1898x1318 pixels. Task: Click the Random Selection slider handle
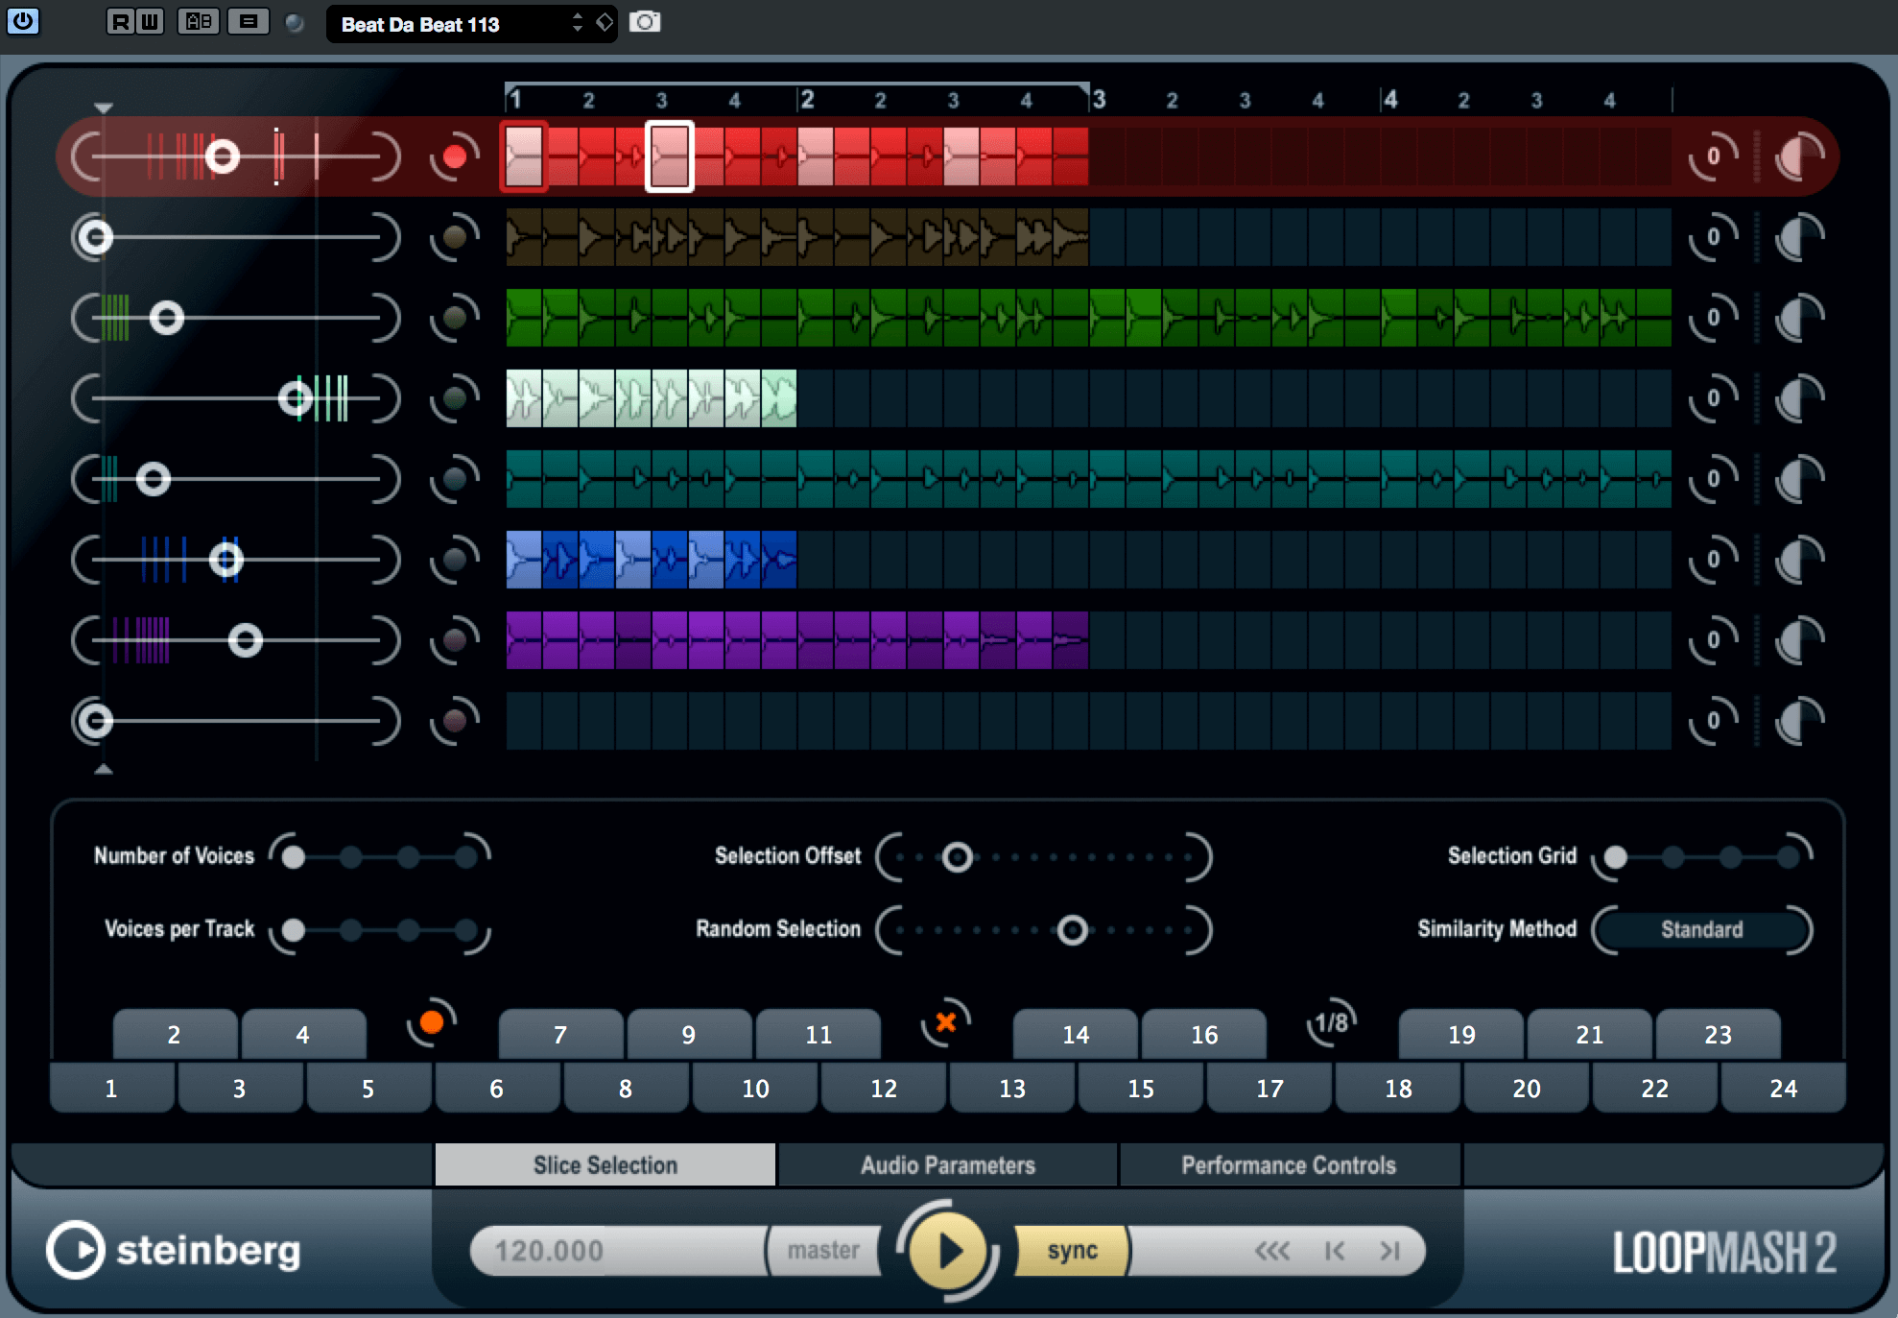tap(1072, 929)
